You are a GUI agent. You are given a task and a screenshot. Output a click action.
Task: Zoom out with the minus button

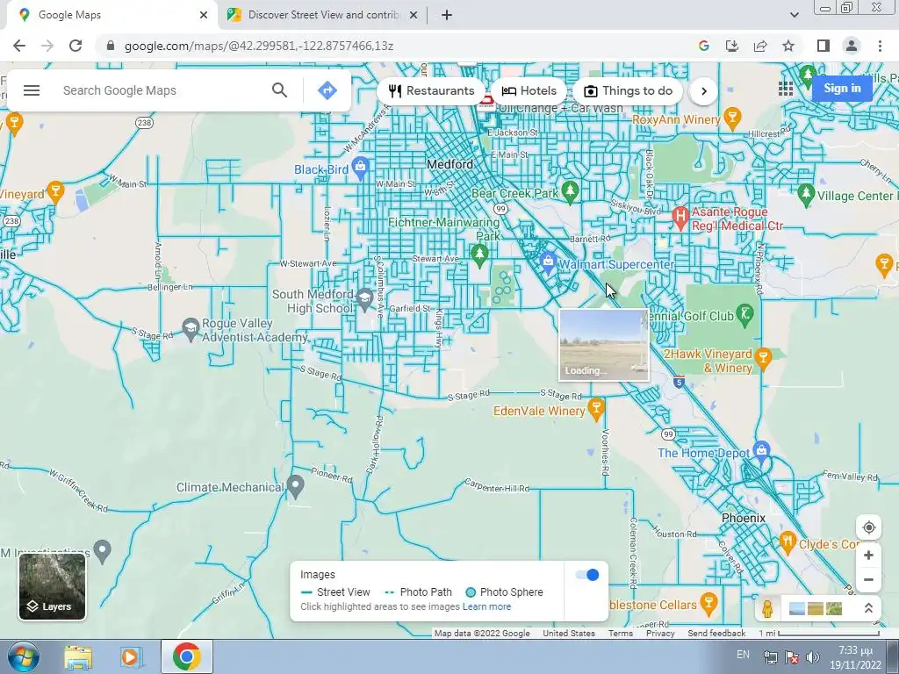point(868,580)
